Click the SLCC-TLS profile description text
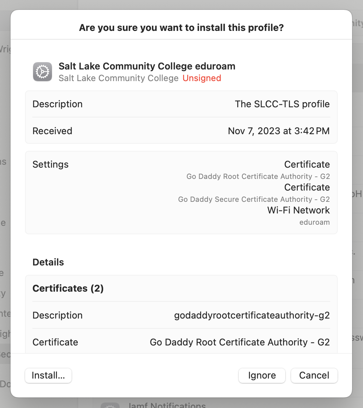Screen dimensions: 363x408 282,104
